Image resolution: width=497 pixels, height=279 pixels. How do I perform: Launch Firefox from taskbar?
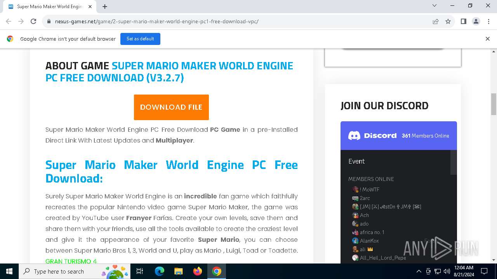pos(198,271)
